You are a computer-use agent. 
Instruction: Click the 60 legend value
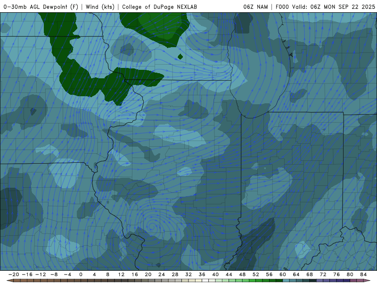pos(283,275)
